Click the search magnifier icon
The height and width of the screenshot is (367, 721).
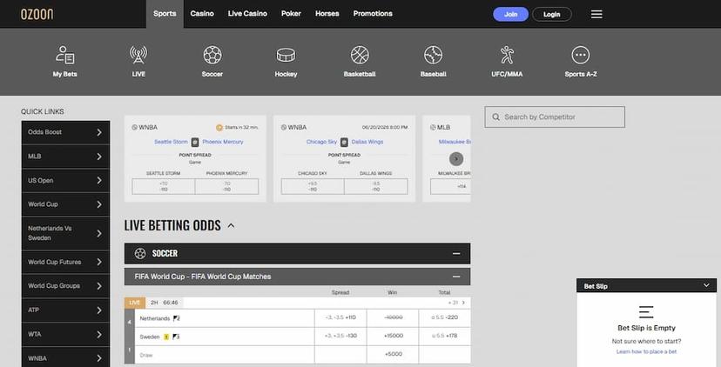pyautogui.click(x=495, y=117)
